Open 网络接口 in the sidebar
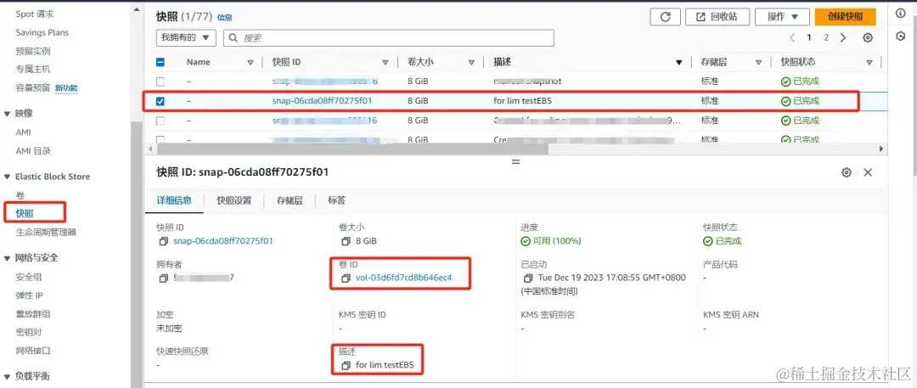Viewport: 917px width, 388px height. coord(33,351)
